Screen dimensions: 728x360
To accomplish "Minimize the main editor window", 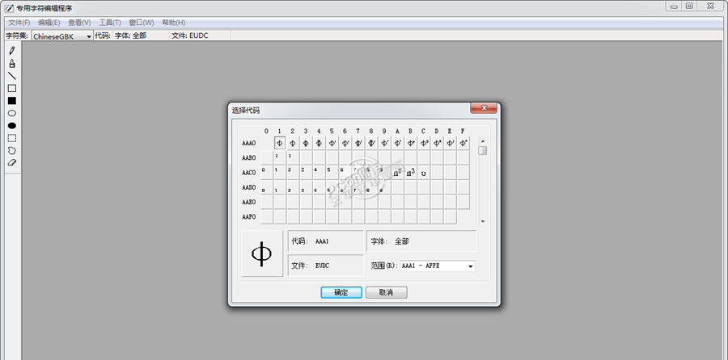I will click(674, 6).
